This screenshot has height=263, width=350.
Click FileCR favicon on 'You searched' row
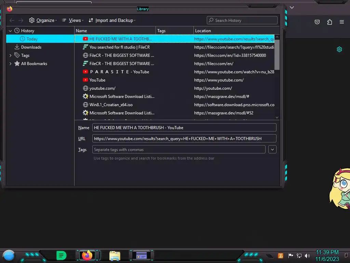pos(85,47)
